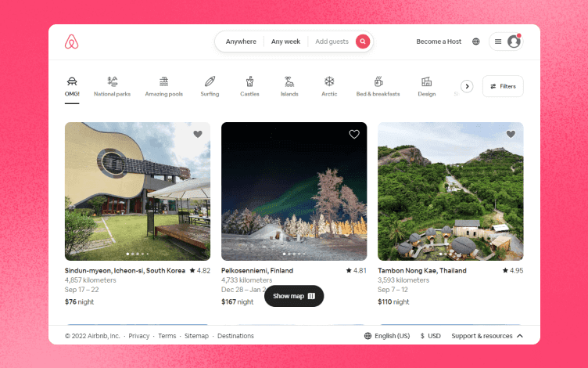Click the next categories arrow

pos(467,86)
